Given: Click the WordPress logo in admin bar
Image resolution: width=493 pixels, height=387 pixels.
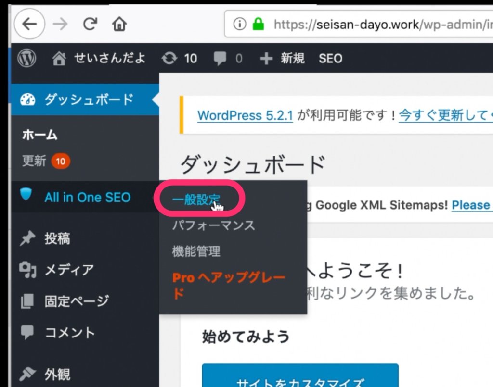Looking at the screenshot, I should tap(27, 59).
